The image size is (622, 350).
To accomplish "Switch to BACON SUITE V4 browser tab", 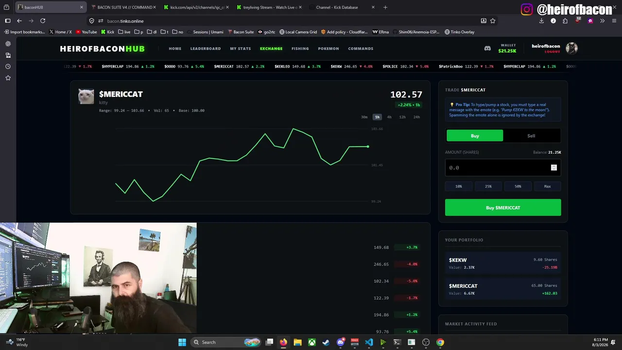I will click(x=123, y=7).
